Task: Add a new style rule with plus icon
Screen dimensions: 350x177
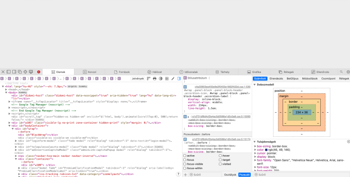Action: click(x=185, y=174)
